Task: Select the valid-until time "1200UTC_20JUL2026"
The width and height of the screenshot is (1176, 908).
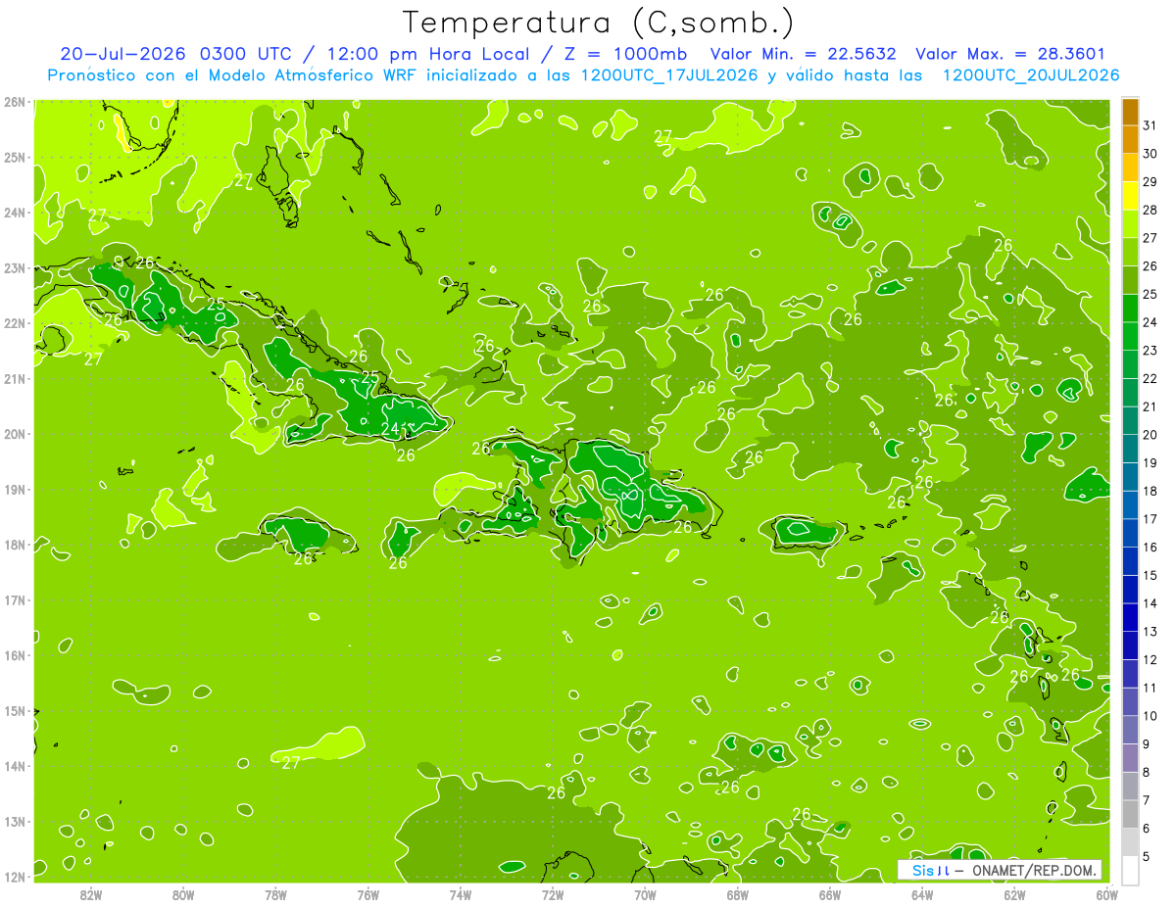Action: (x=1030, y=75)
